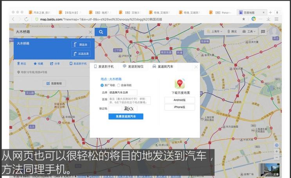This screenshot has height=178, width=291.
Task: Open the user avatar at map top right
Action: click(274, 31)
